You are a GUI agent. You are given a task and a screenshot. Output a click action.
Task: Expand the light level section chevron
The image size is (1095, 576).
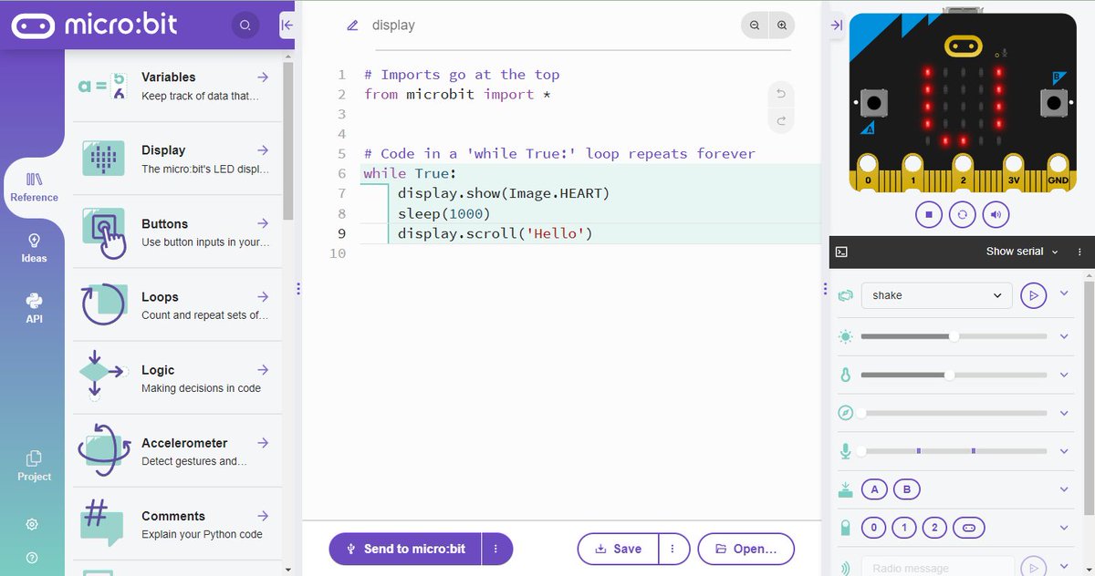1064,336
